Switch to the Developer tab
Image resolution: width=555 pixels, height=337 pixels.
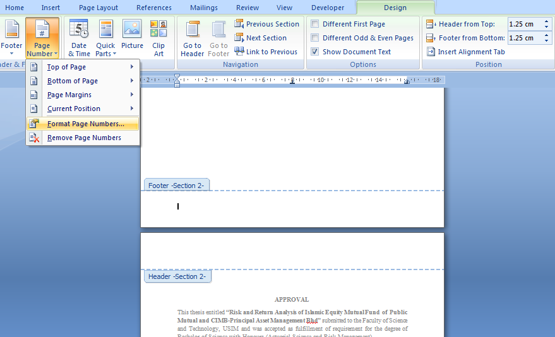(x=328, y=8)
